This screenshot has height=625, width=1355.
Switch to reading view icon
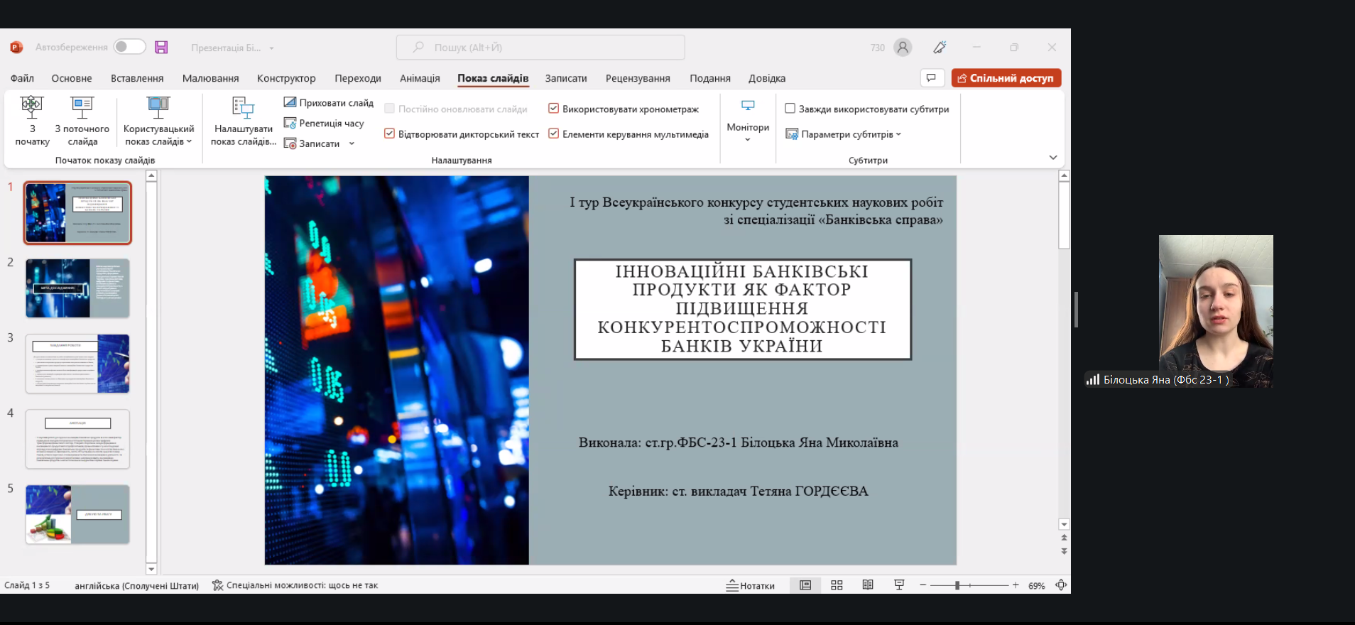(x=868, y=585)
